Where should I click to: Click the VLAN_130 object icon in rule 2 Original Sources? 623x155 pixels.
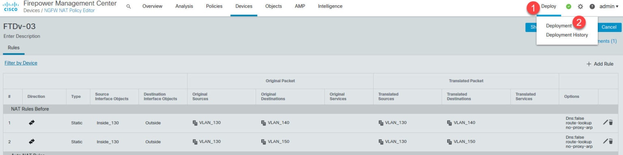click(195, 142)
